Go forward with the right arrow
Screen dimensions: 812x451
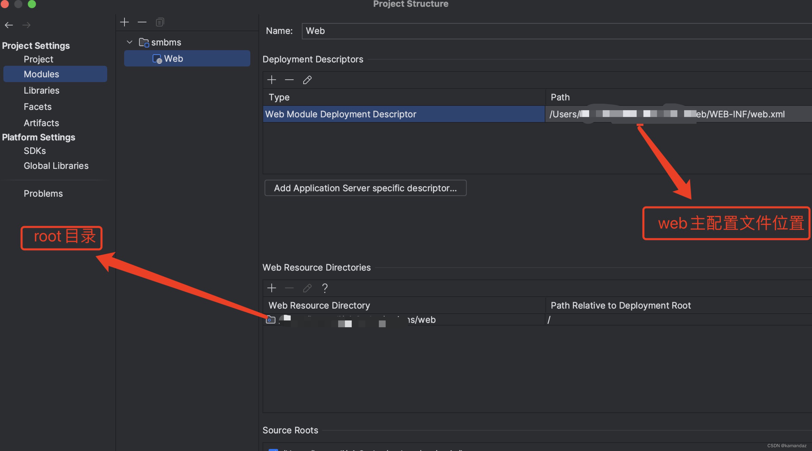click(26, 25)
